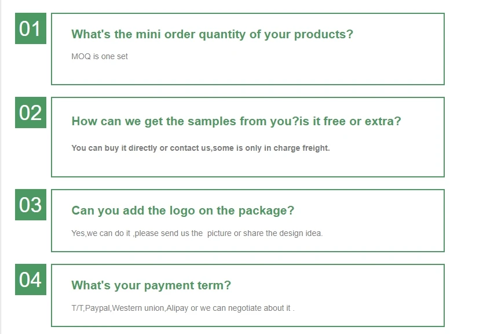This screenshot has height=334, width=494.
Task: Click the "MOQ is one set" answer
Action: click(x=100, y=56)
